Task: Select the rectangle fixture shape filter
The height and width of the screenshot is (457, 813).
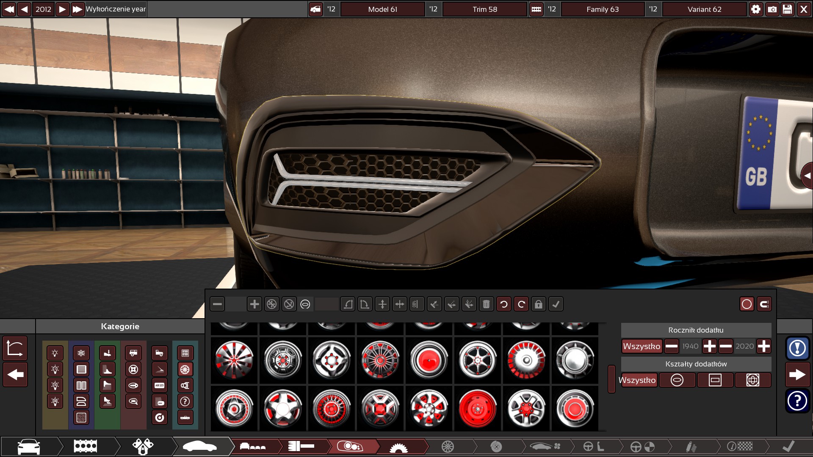Action: click(x=715, y=380)
